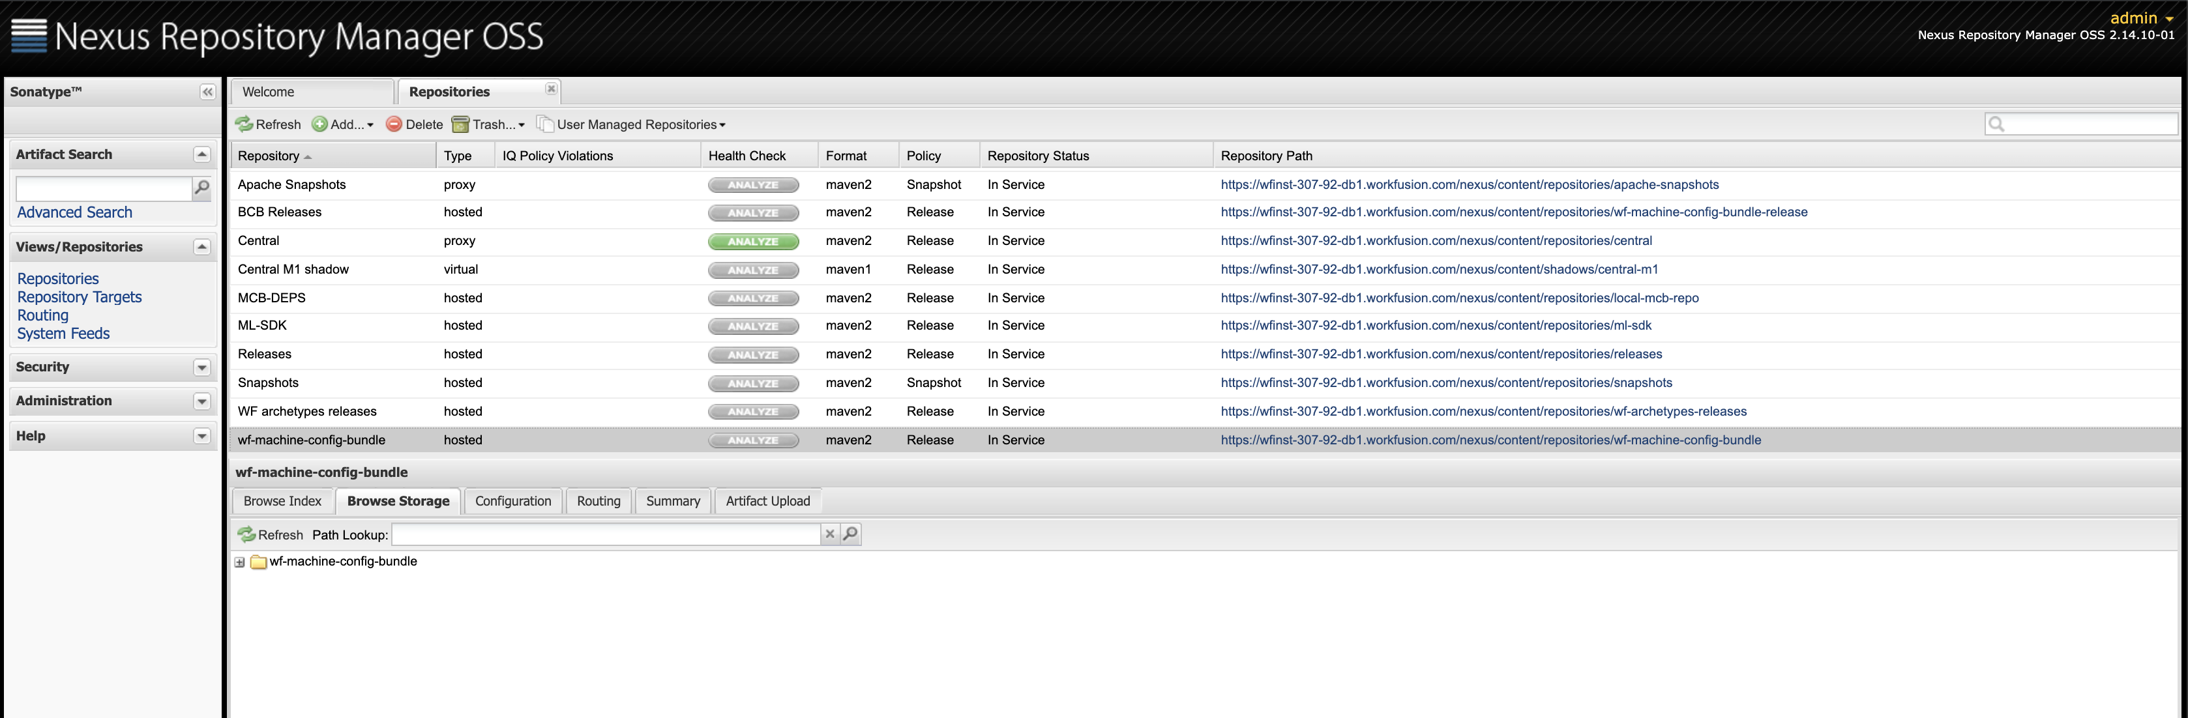The width and height of the screenshot is (2188, 718).
Task: Run the Path Lookup search
Action: click(x=850, y=534)
